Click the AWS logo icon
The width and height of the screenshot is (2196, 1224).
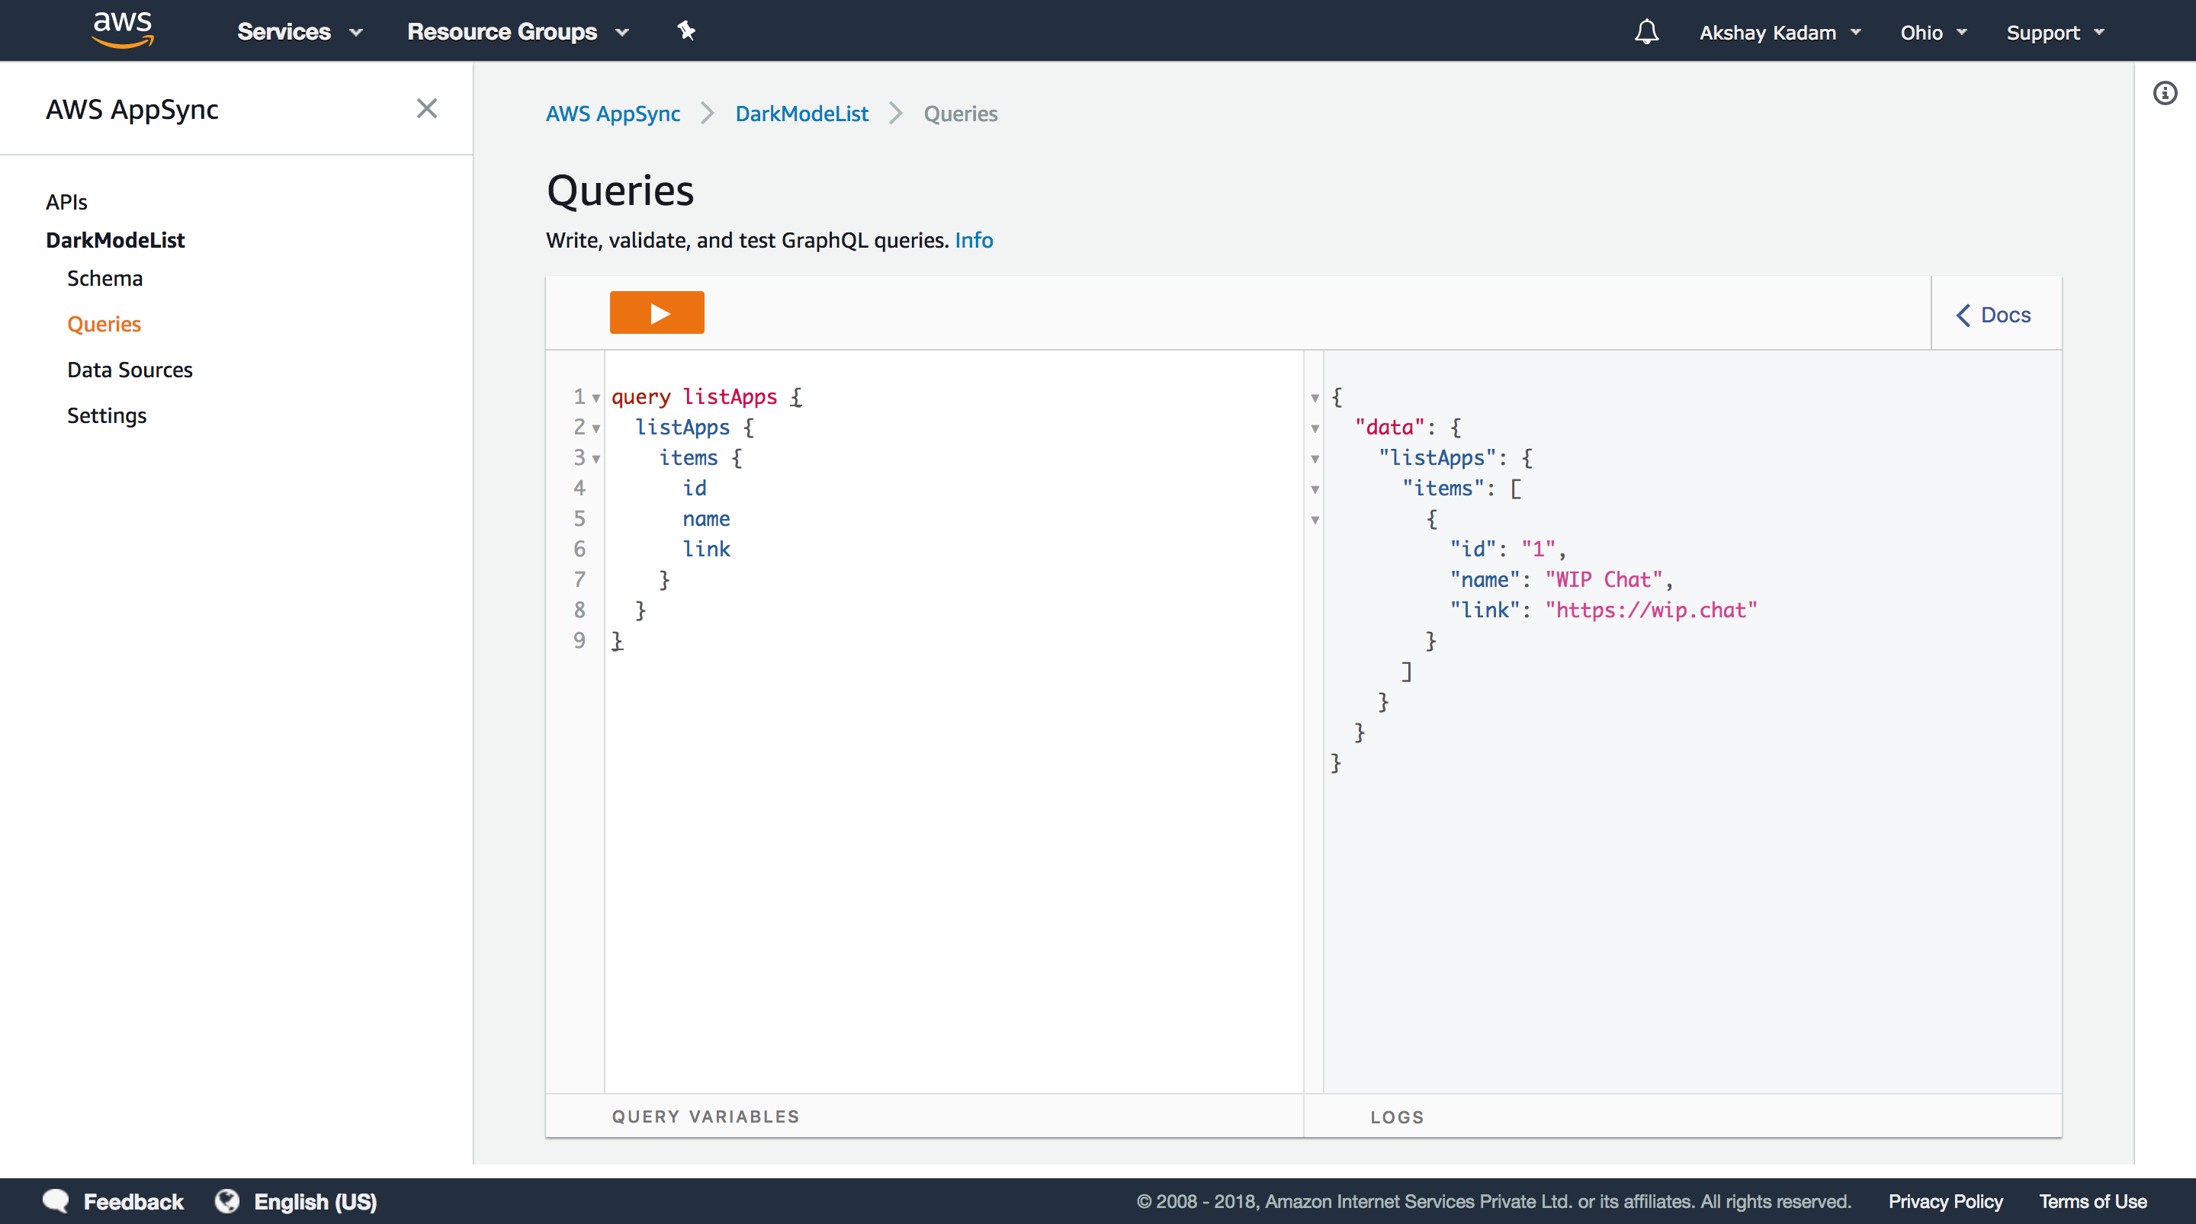coord(123,30)
